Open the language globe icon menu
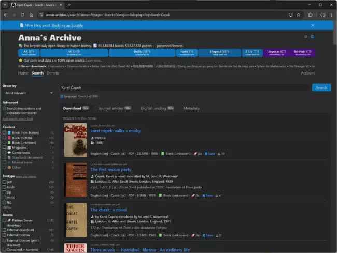This screenshot has height=253, width=337. coord(313,37)
